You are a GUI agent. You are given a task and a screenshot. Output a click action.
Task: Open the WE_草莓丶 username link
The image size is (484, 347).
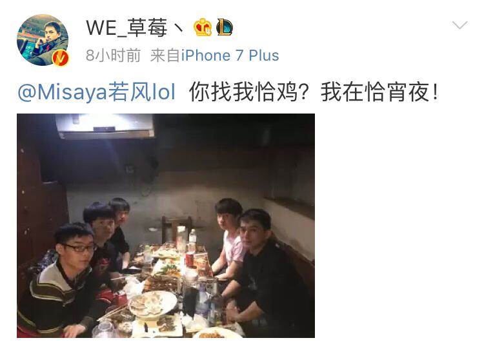coord(136,28)
